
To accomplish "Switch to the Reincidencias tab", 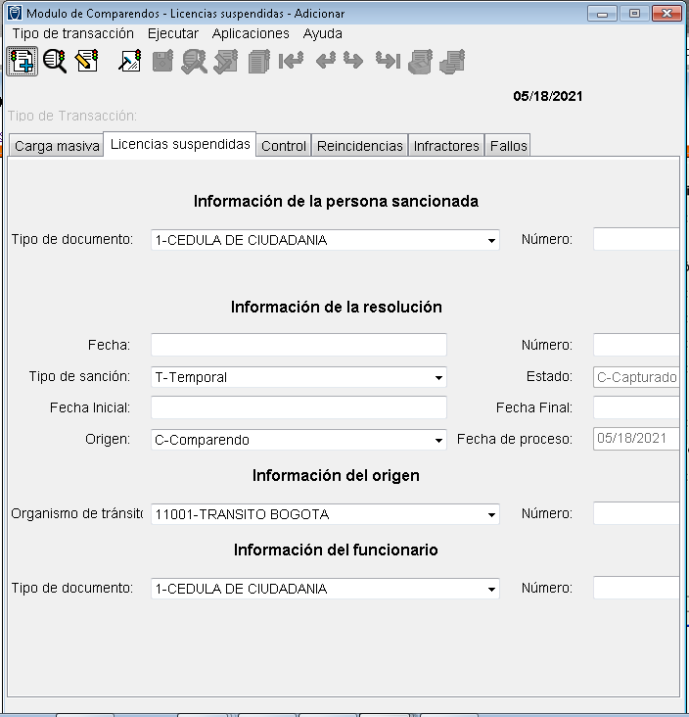I will 359,146.
